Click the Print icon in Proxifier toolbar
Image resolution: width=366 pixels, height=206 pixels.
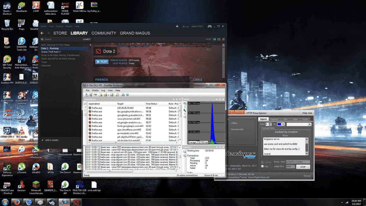point(123,95)
